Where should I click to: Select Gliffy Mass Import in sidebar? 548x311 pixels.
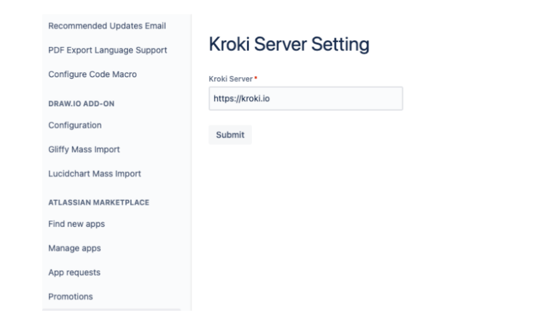(x=84, y=150)
